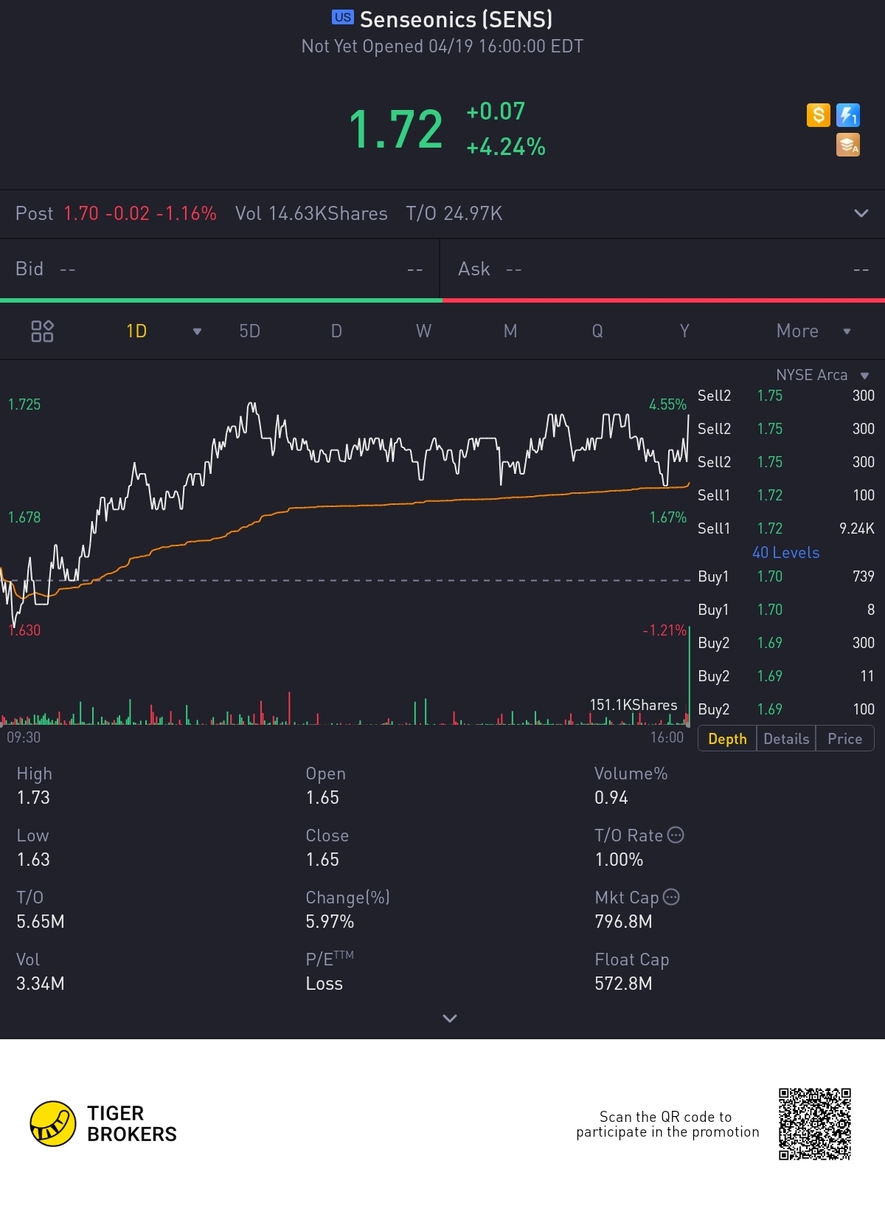This screenshot has width=885, height=1209.
Task: Tap the Low 1.63 value
Action: coord(33,860)
